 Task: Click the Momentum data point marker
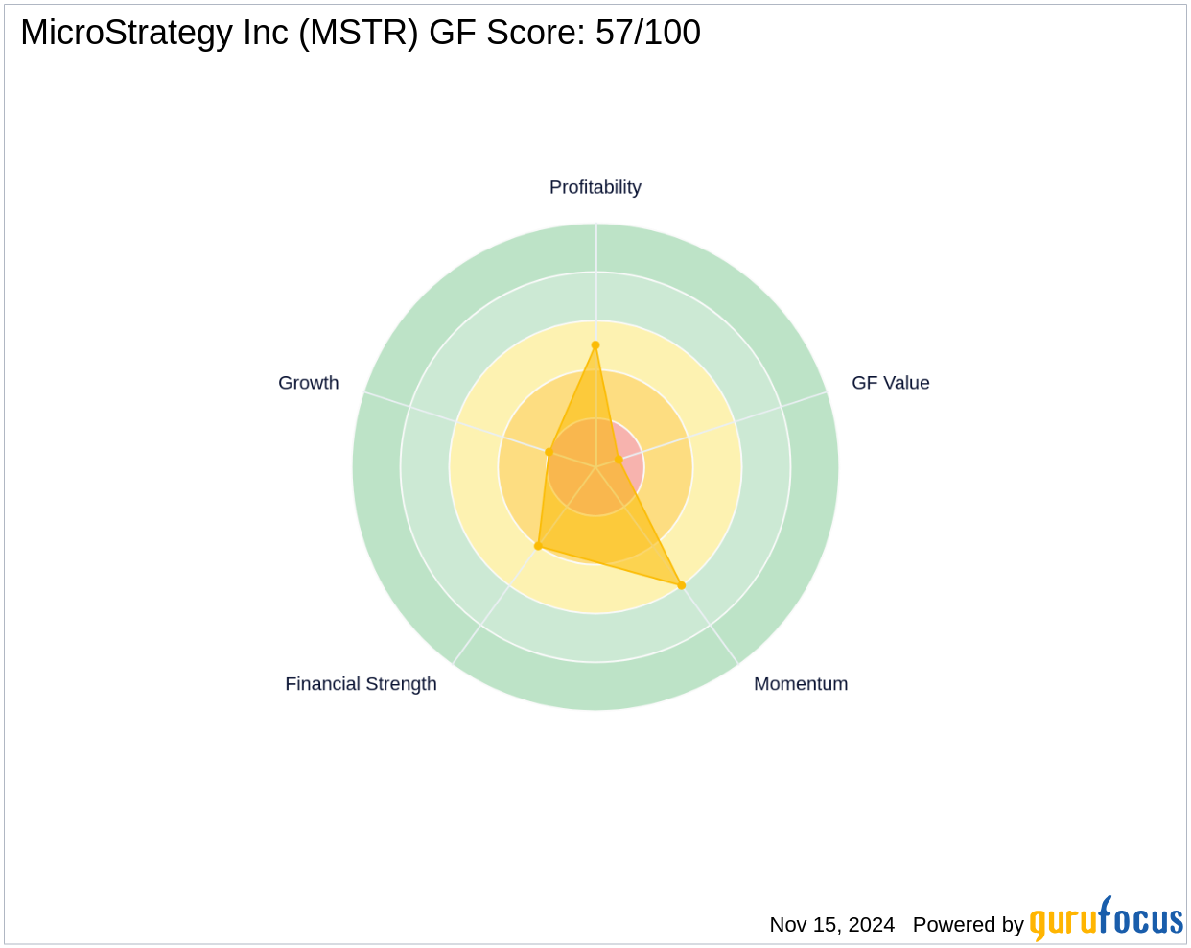click(x=682, y=585)
